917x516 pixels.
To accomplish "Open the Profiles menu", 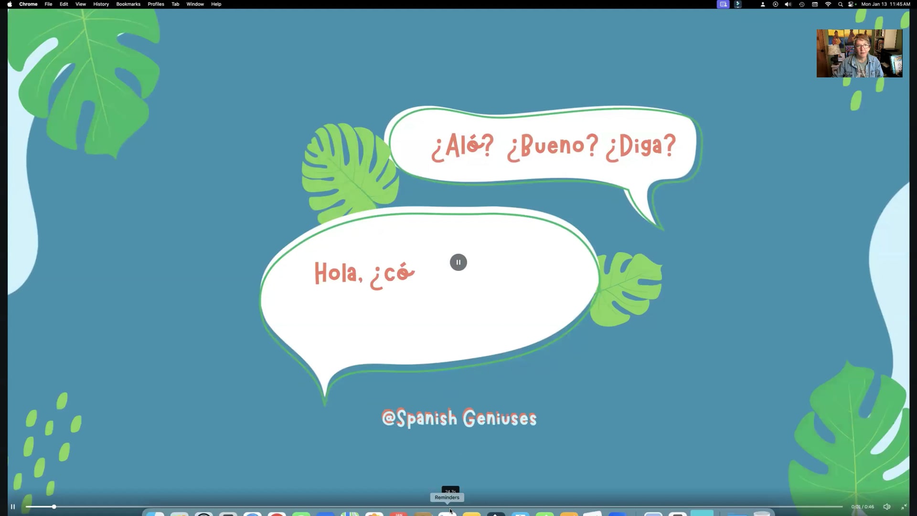I will [156, 4].
